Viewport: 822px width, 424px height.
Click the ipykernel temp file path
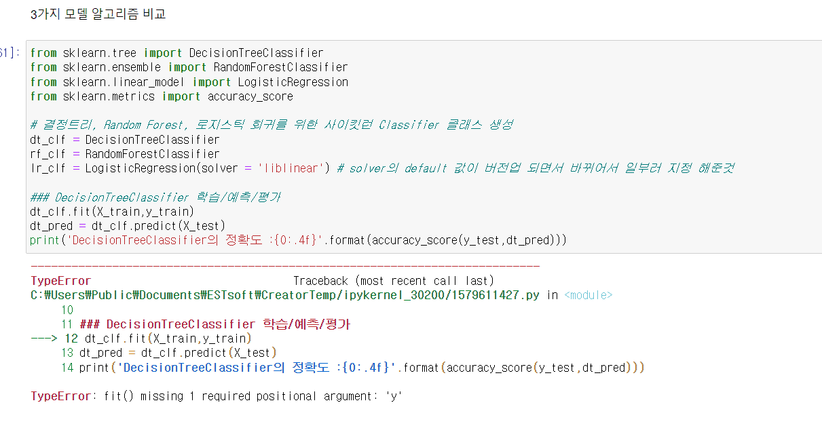(x=286, y=295)
